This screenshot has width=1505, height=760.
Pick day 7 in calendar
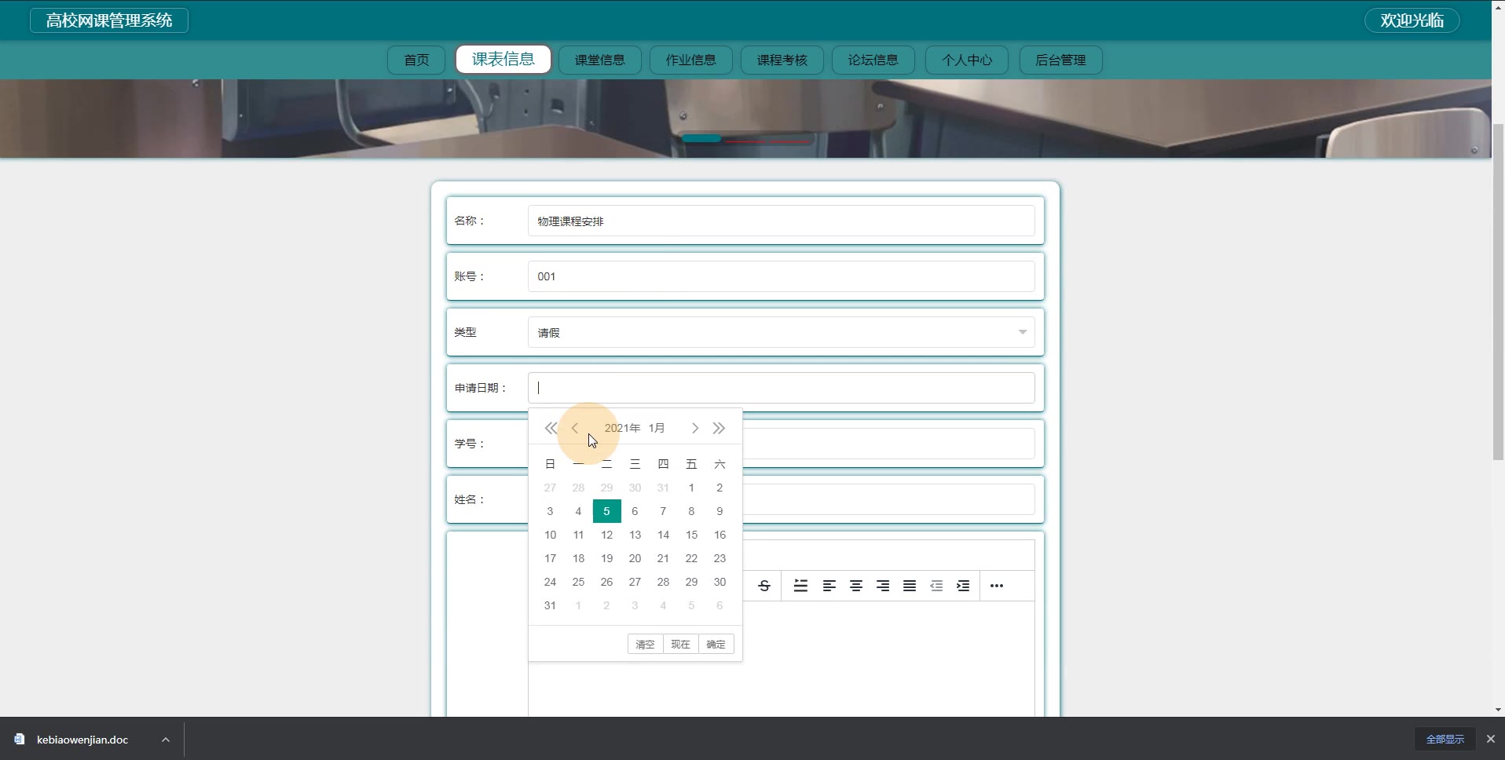663,511
